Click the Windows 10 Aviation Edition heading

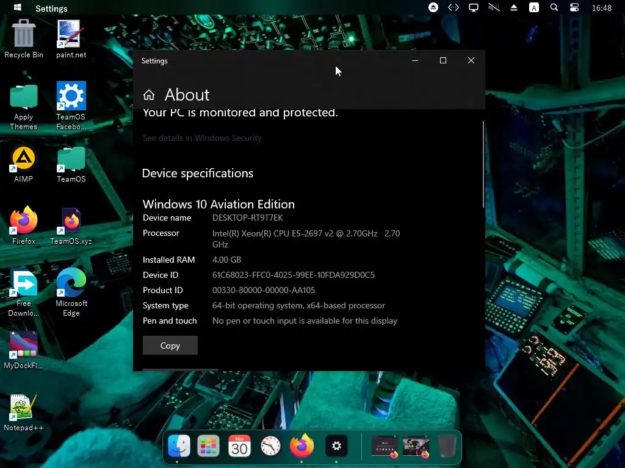tap(219, 204)
